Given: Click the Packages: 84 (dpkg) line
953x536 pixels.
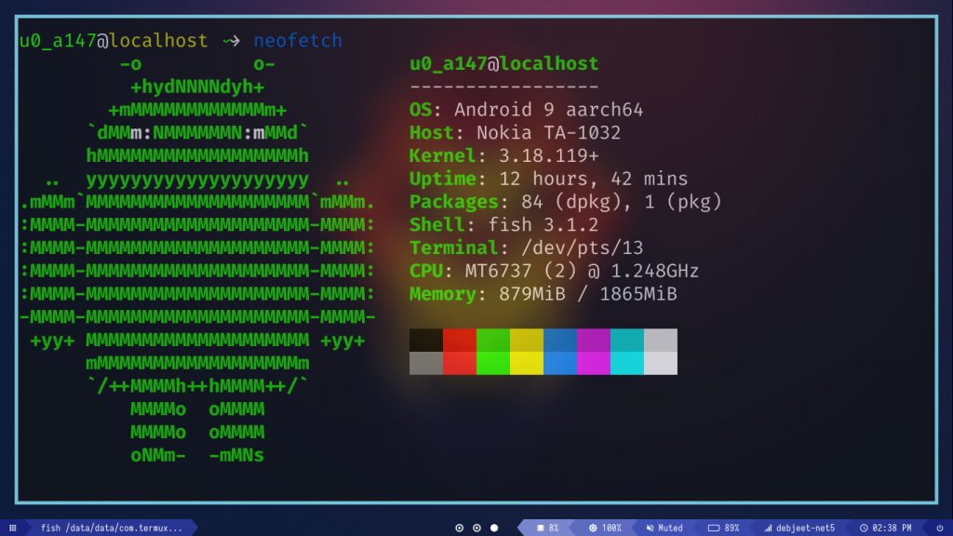Looking at the screenshot, I should click(565, 202).
